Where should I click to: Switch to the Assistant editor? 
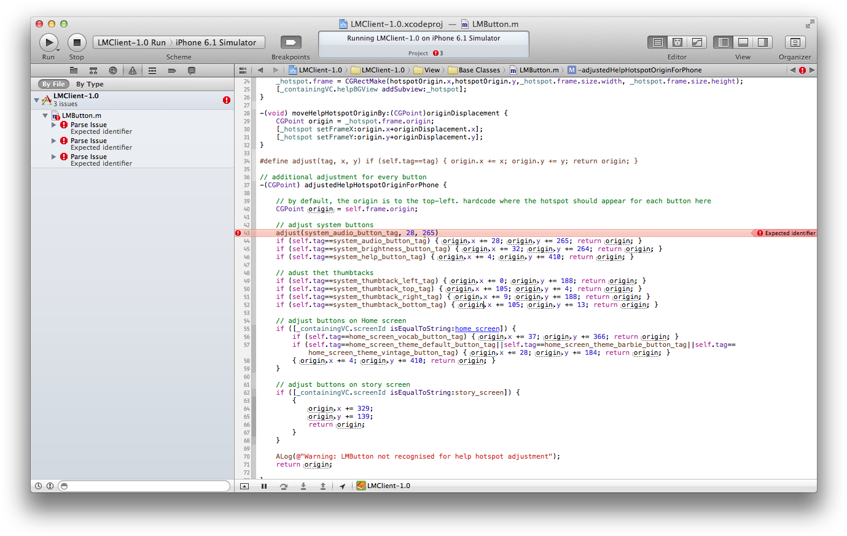tap(677, 42)
